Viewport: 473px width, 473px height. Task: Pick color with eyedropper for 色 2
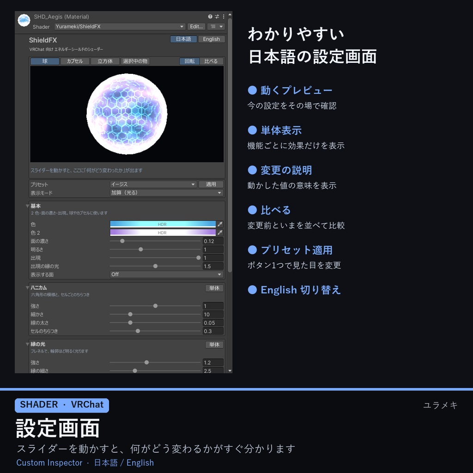pyautogui.click(x=220, y=233)
